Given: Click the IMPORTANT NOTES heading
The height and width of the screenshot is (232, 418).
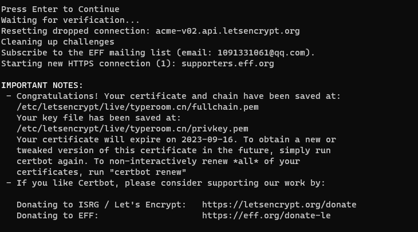Looking at the screenshot, I should pos(42,85).
